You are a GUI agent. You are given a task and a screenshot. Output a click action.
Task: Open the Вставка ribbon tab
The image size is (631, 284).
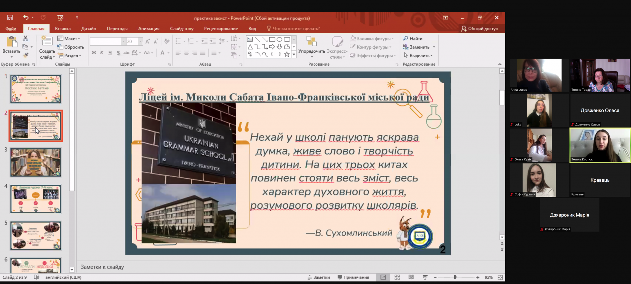click(63, 29)
